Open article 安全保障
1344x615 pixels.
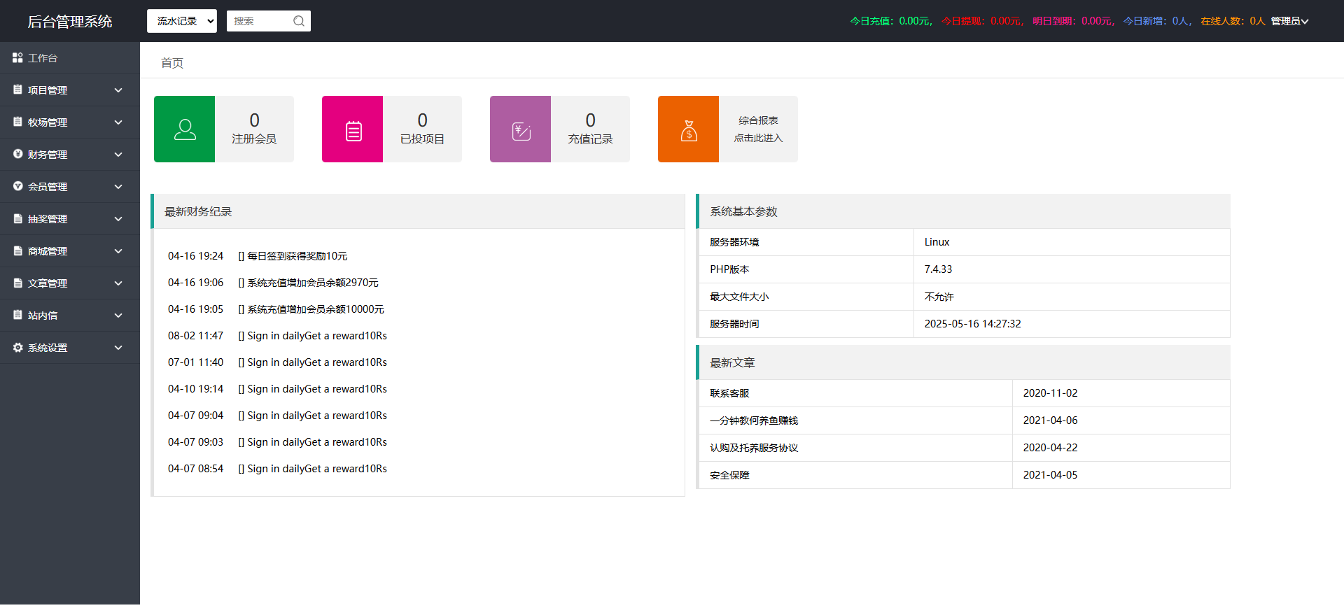point(729,475)
